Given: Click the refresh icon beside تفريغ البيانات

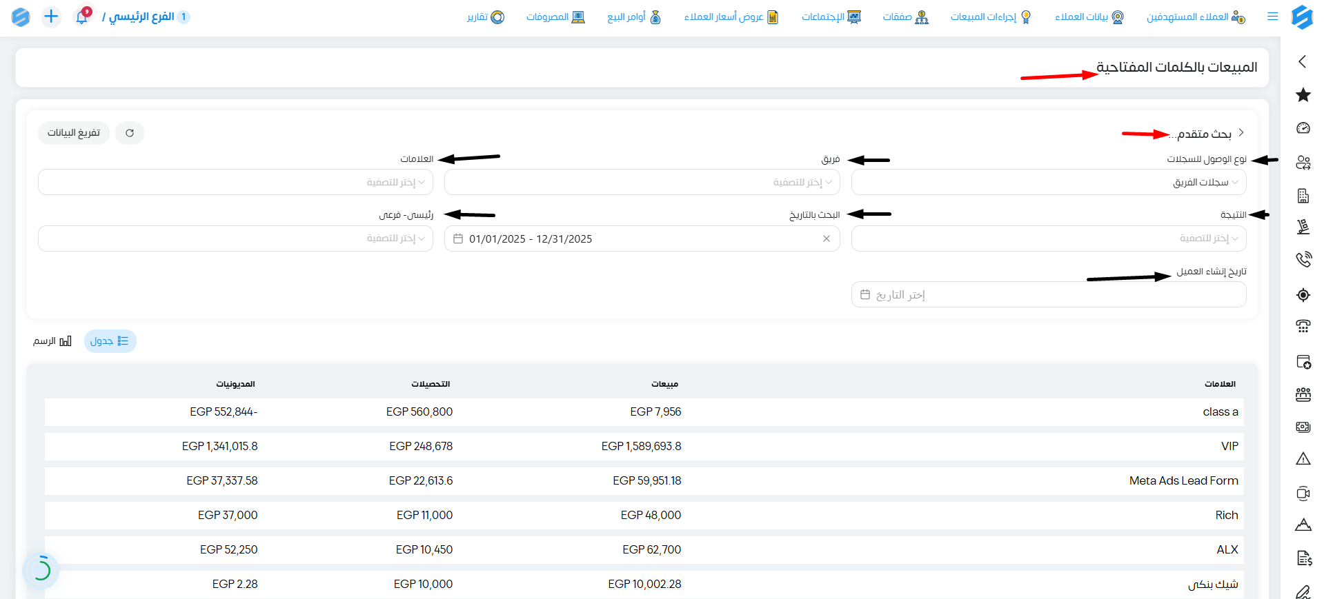Looking at the screenshot, I should click(x=130, y=133).
